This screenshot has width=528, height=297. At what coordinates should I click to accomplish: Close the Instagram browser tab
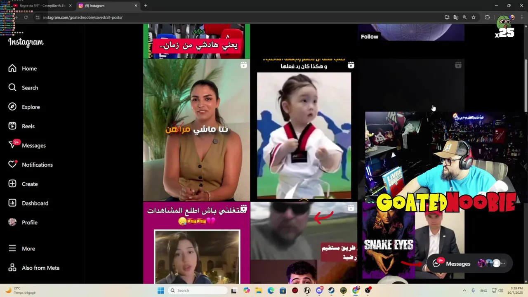click(136, 6)
